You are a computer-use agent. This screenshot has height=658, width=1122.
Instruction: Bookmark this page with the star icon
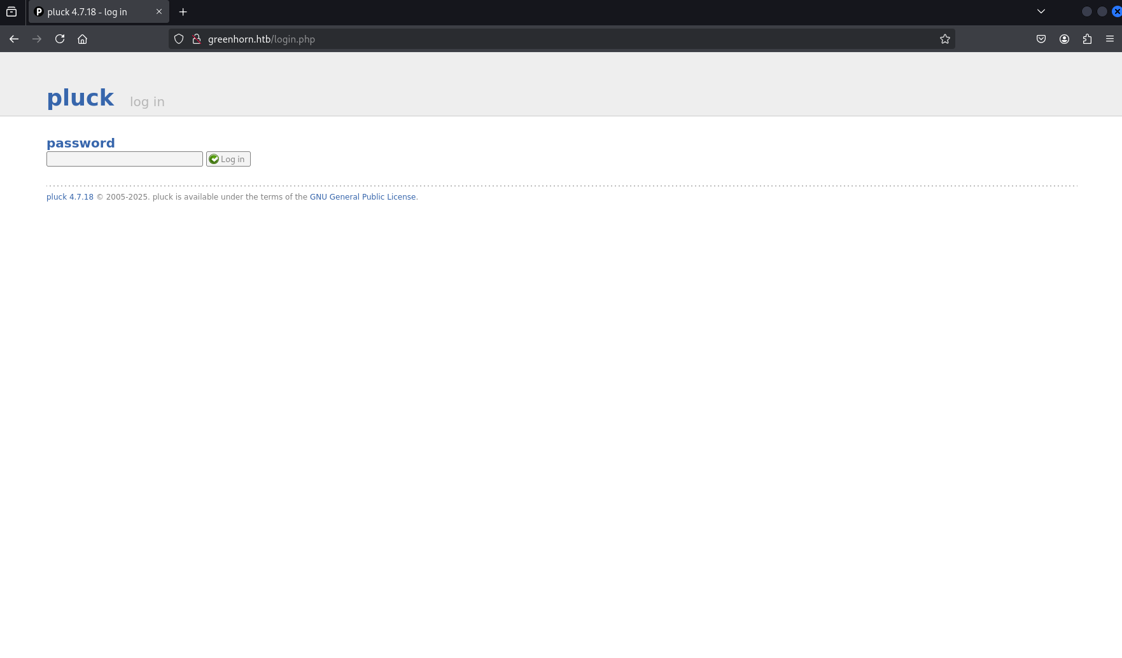point(945,39)
